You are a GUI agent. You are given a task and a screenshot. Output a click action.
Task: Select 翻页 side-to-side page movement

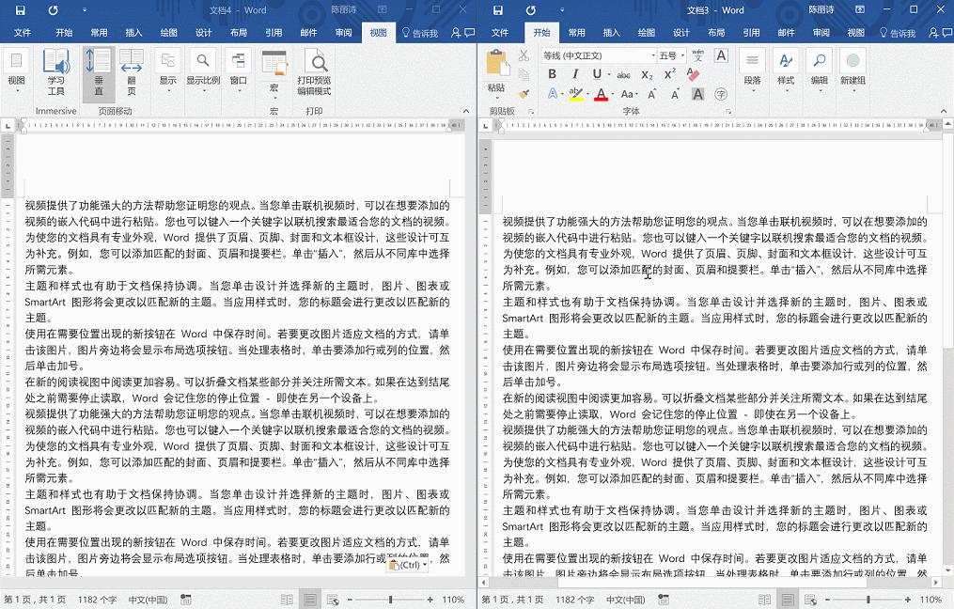pyautogui.click(x=132, y=72)
